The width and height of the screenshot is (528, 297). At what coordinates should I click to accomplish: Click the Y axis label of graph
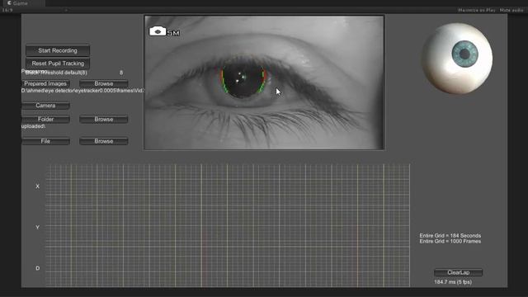click(37, 228)
